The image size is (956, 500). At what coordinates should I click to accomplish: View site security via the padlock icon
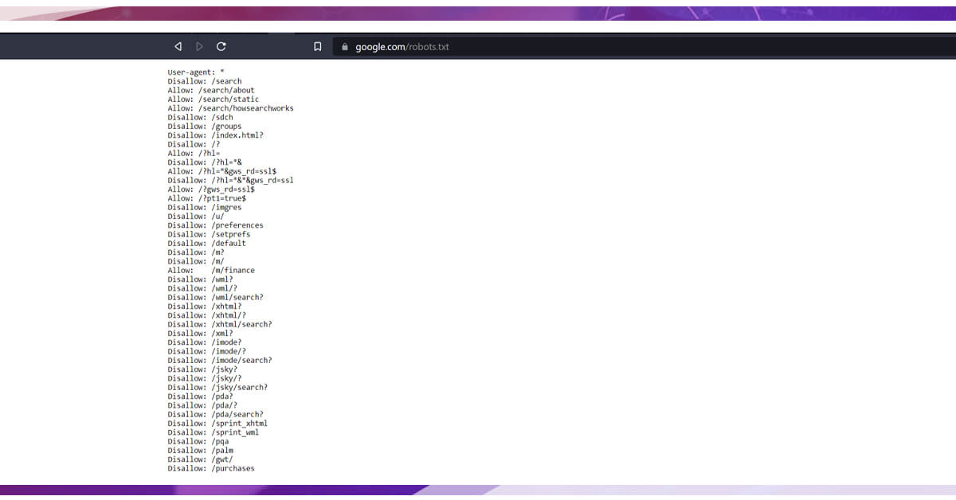pos(345,47)
